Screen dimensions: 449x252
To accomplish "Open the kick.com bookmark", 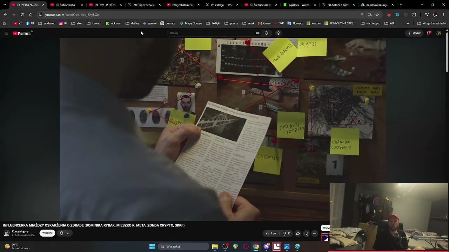I will [113, 23].
